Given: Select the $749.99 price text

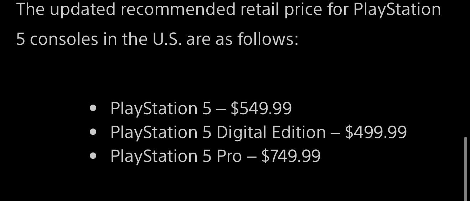Looking at the screenshot, I should point(291,156).
